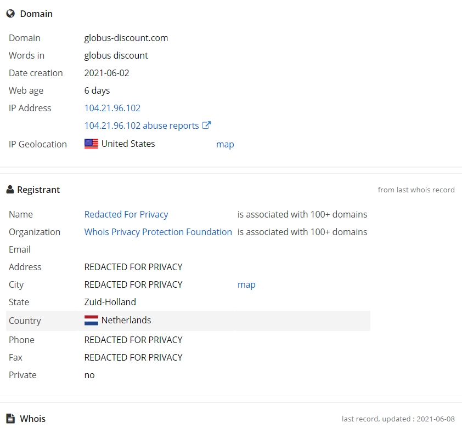Click the Date creation value 2021-06-02

(106, 73)
